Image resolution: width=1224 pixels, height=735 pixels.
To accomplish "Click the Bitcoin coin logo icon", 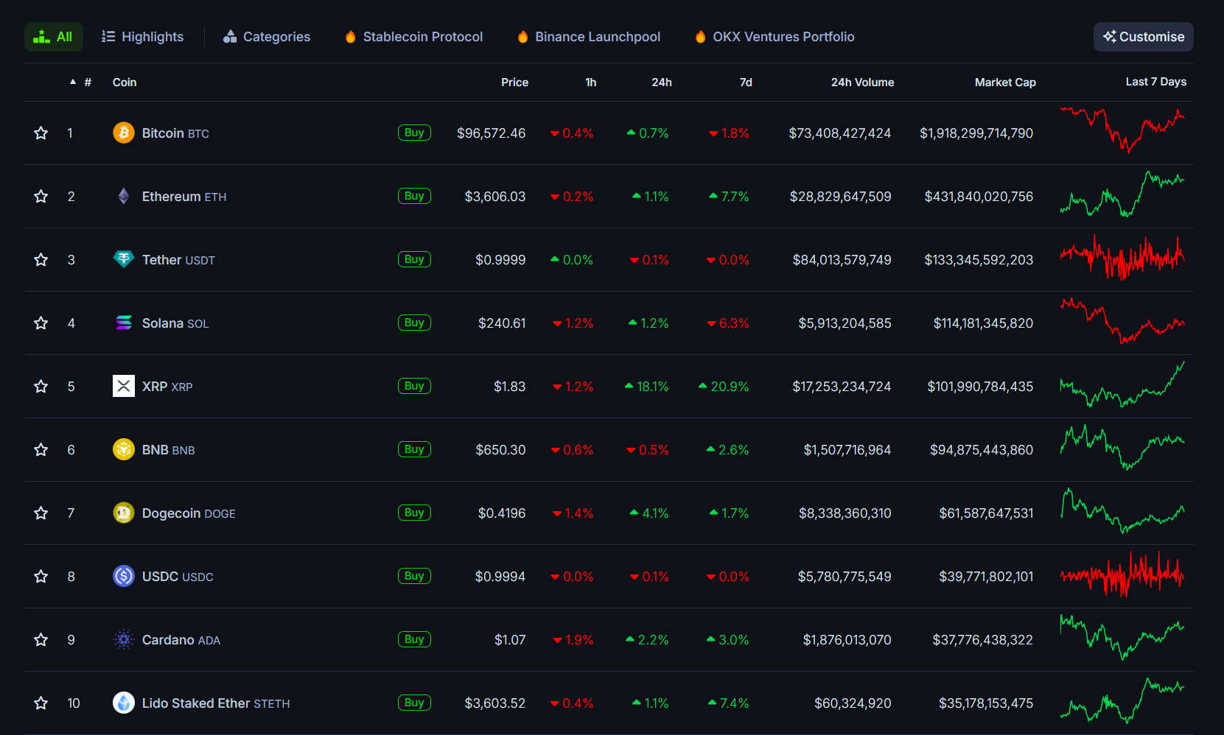I will pos(123,133).
